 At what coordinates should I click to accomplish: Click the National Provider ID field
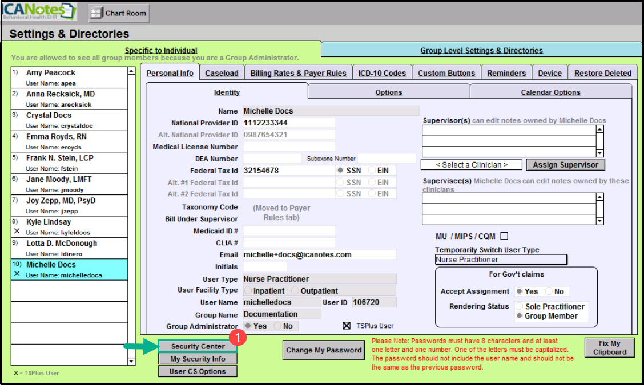click(288, 123)
